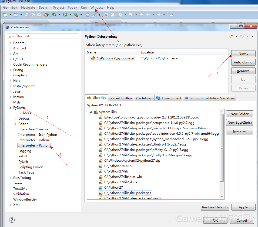Viewport: 258px width, 227px height.
Task: Click the New Egg/Zip(s) button
Action: pos(239,123)
